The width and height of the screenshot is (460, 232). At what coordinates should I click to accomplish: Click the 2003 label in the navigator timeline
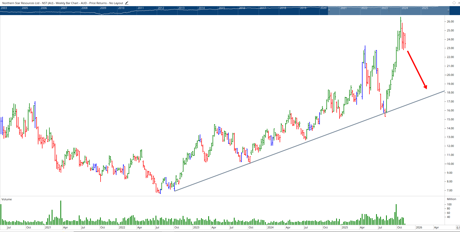click(x=4, y=8)
